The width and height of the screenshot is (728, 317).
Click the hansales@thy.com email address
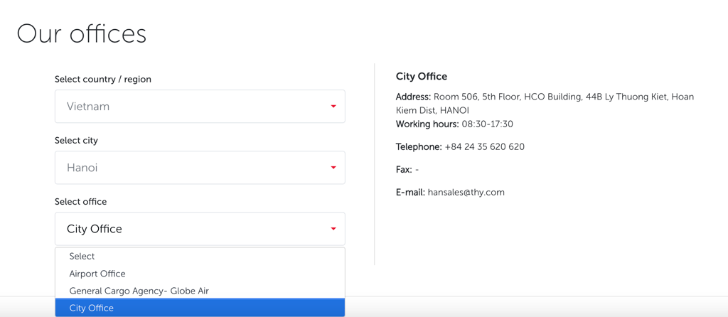pyautogui.click(x=466, y=192)
